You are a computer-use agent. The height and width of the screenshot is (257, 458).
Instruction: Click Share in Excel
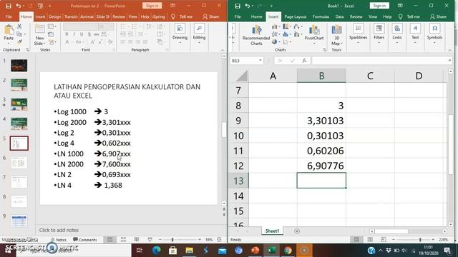point(438,16)
